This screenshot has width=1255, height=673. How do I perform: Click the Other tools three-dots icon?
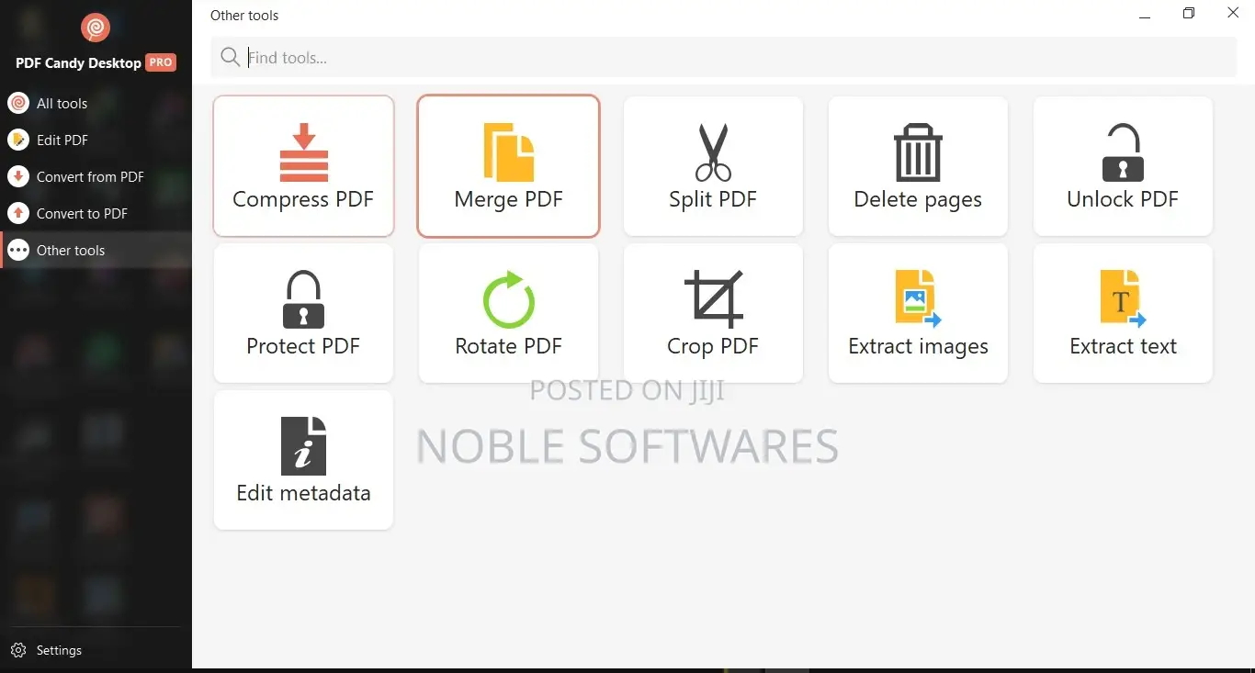[x=18, y=250]
